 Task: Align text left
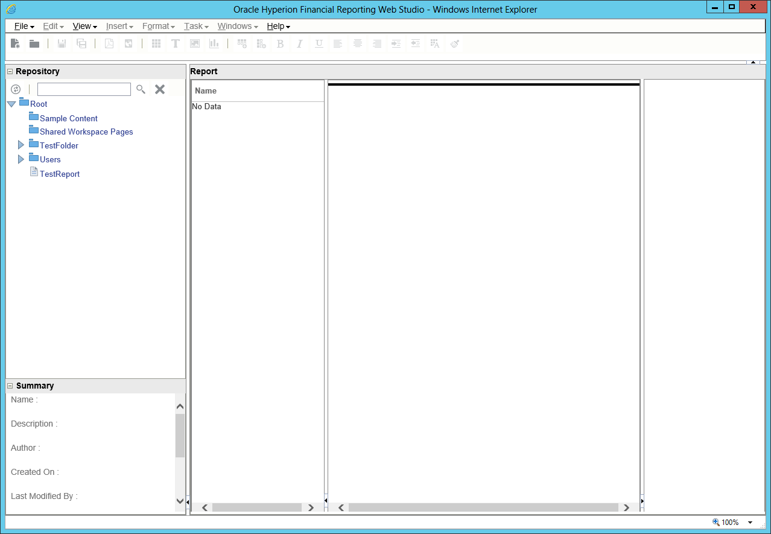point(338,43)
